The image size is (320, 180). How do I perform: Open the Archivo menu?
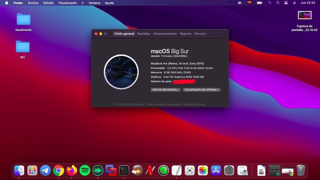click(x=33, y=3)
